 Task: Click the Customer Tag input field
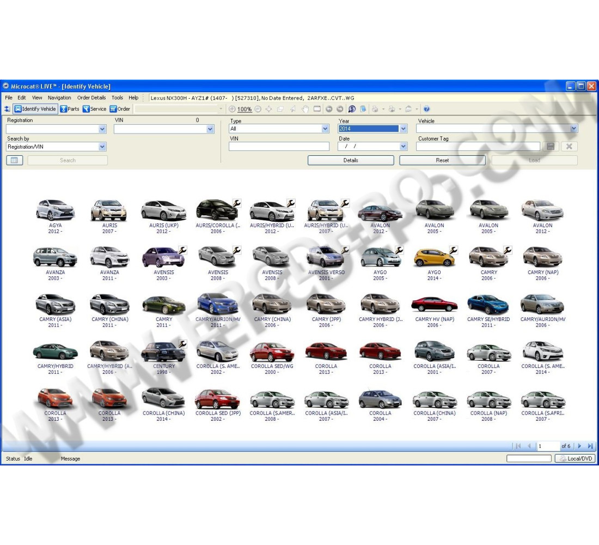tap(478, 146)
